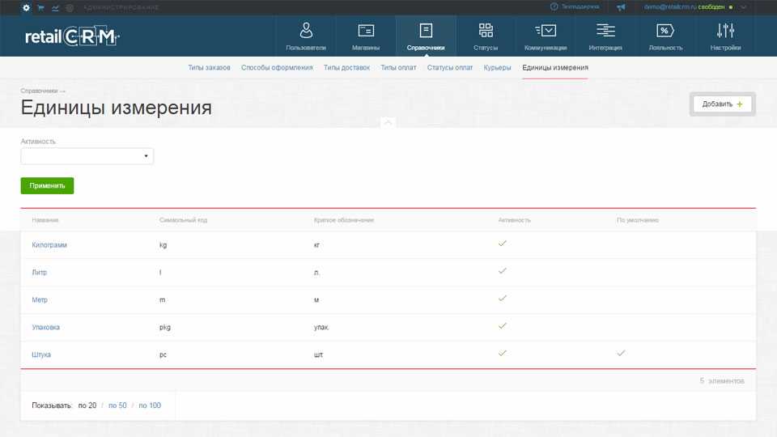Click the Добавить button

pyautogui.click(x=722, y=104)
